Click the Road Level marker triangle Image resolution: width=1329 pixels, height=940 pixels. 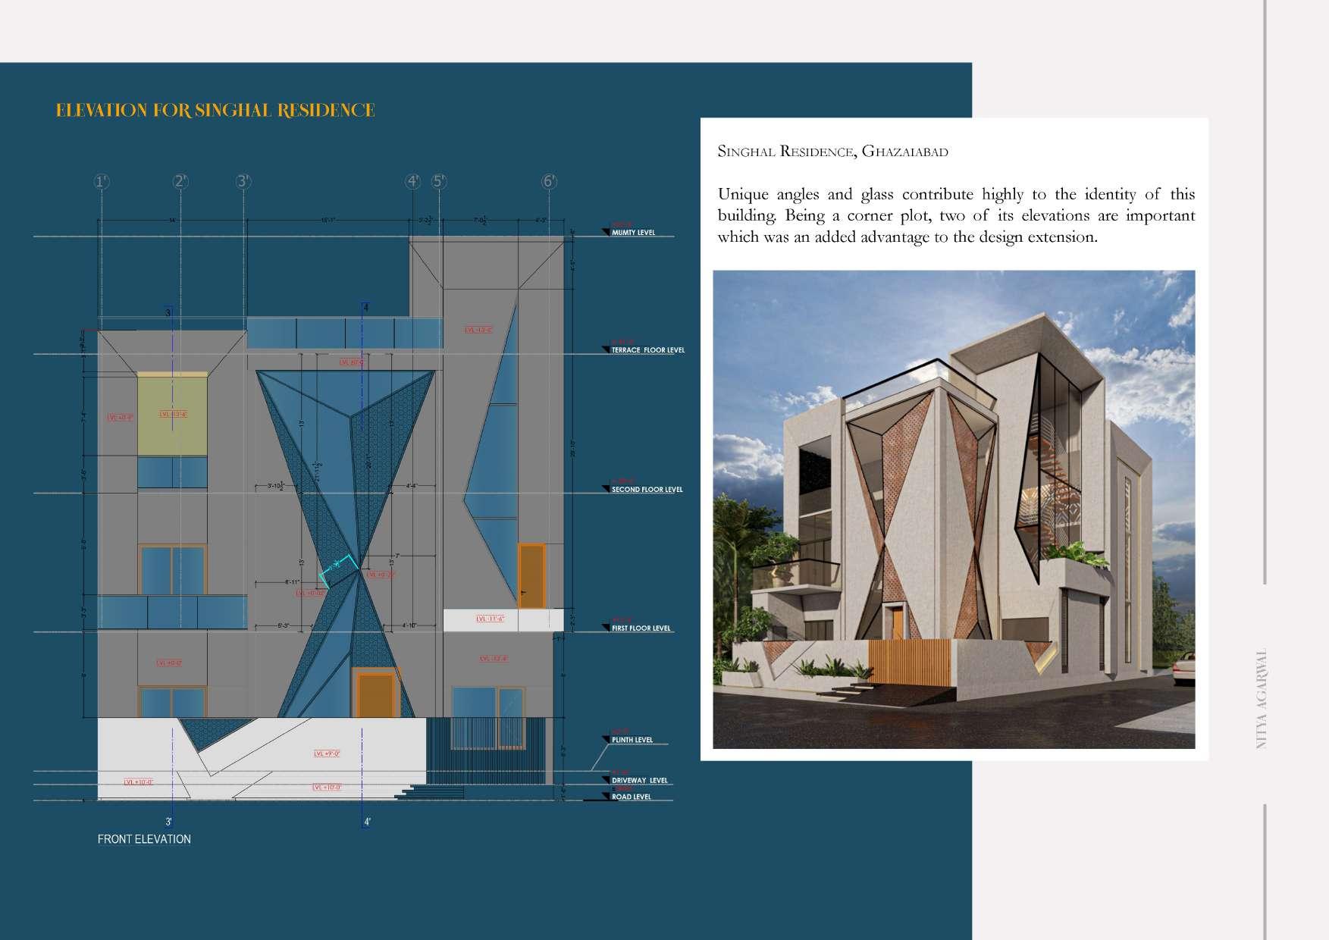[x=606, y=797]
